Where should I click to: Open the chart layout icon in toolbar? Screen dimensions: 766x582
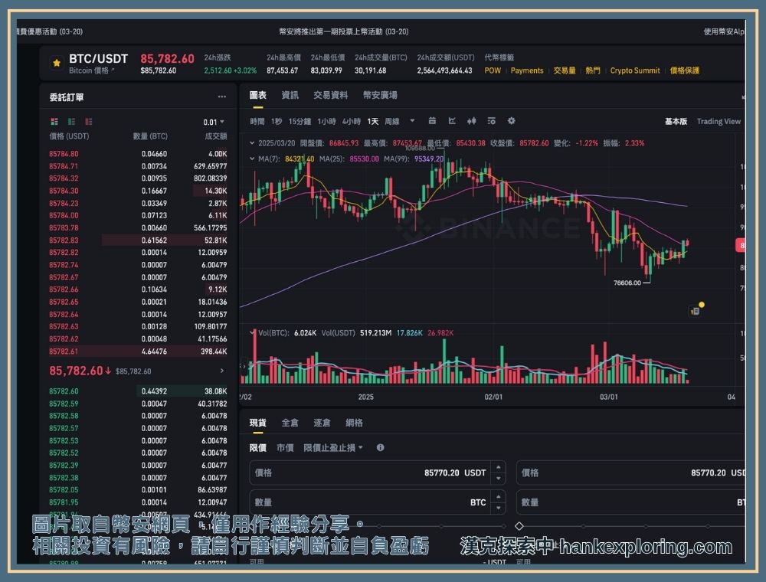point(432,120)
